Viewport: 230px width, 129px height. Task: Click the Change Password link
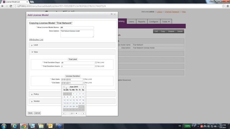172,12
